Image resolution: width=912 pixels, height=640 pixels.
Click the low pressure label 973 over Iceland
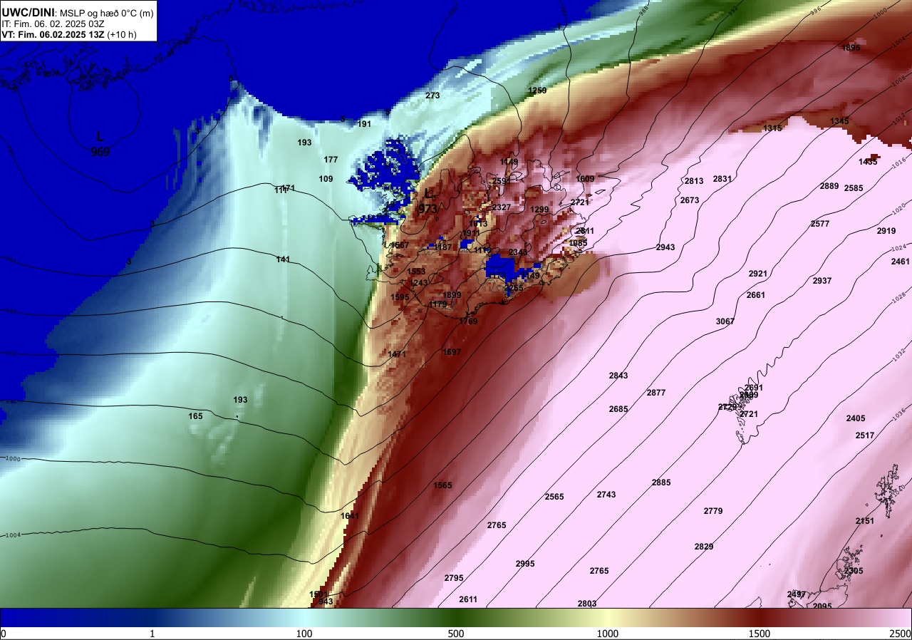[x=427, y=209]
